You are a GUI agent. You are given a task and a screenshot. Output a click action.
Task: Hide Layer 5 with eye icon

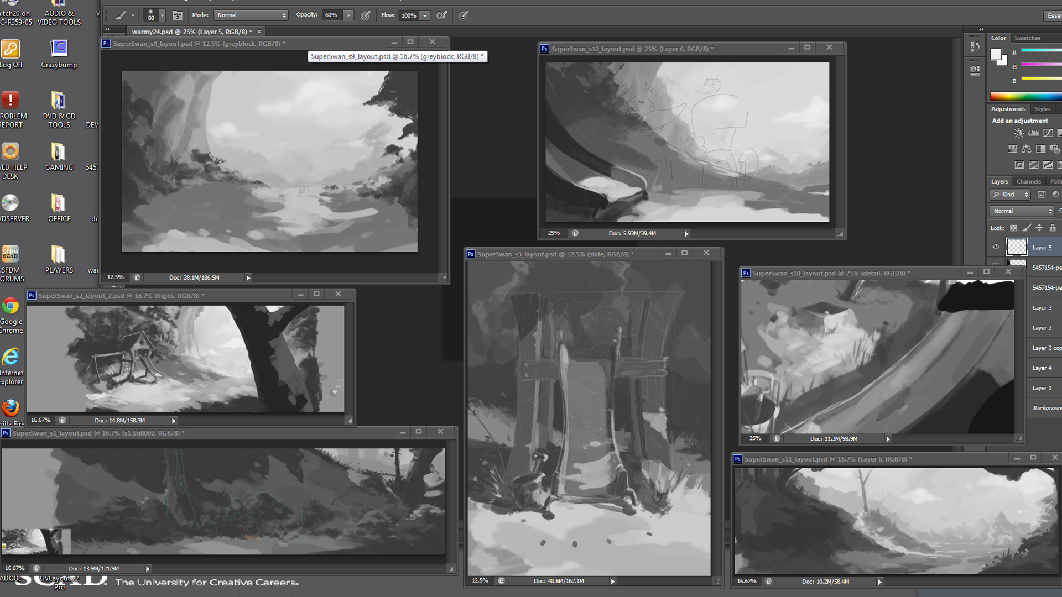pyautogui.click(x=996, y=247)
